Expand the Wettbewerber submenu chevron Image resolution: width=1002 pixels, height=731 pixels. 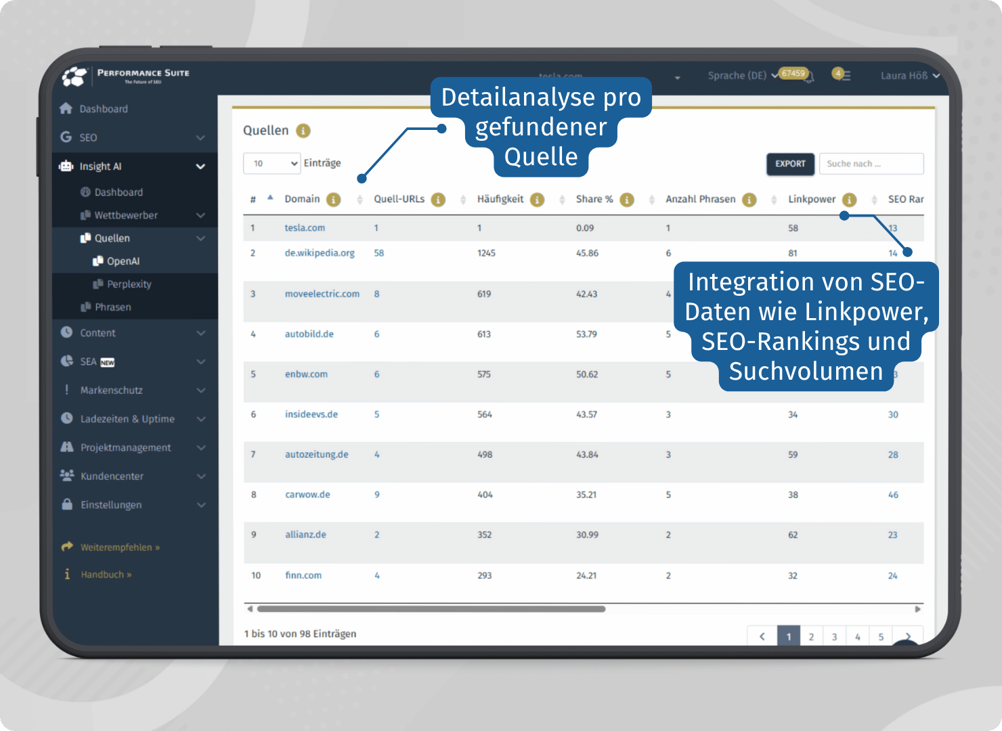point(201,215)
